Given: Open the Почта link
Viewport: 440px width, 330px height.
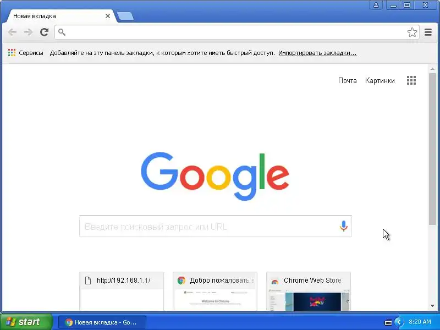Looking at the screenshot, I should click(348, 80).
